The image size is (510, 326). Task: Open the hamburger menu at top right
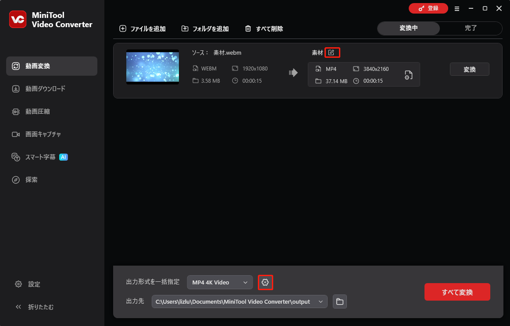[x=457, y=8]
